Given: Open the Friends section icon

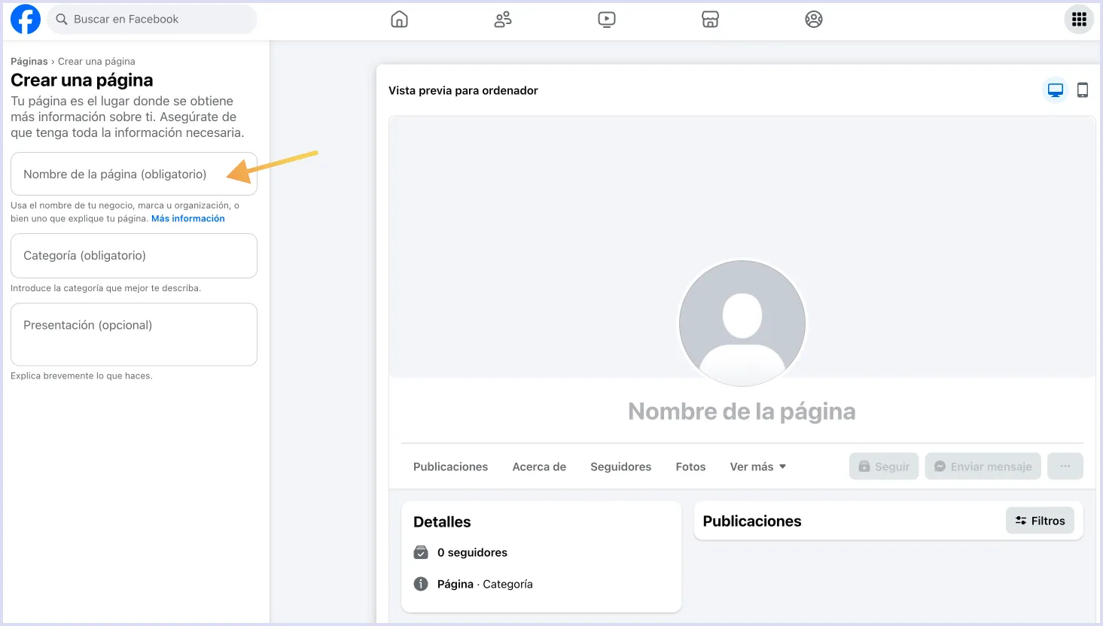Looking at the screenshot, I should pos(502,19).
